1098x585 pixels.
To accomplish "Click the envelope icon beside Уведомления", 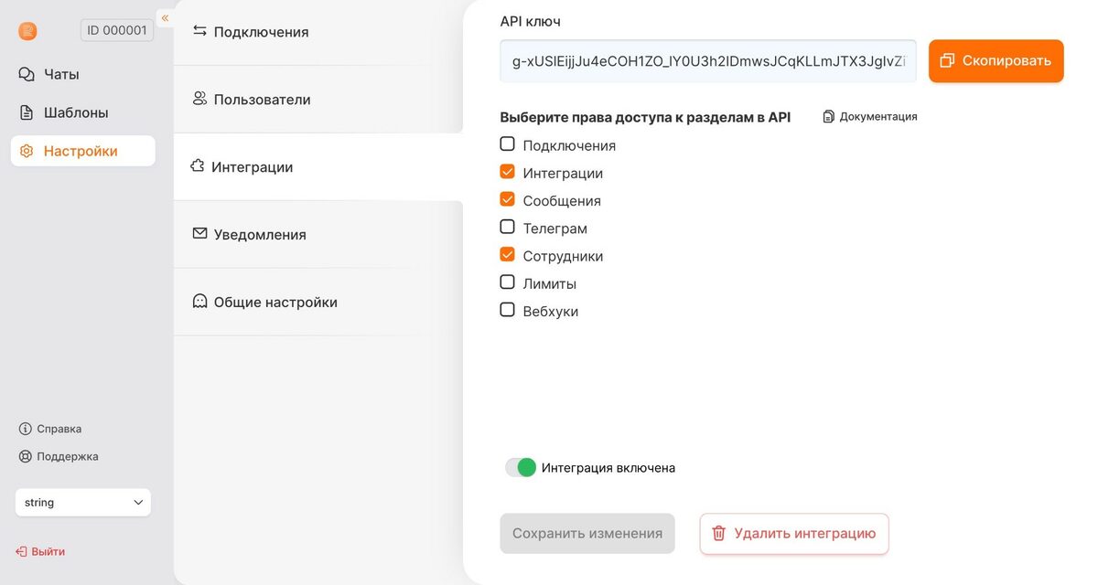I will (199, 234).
